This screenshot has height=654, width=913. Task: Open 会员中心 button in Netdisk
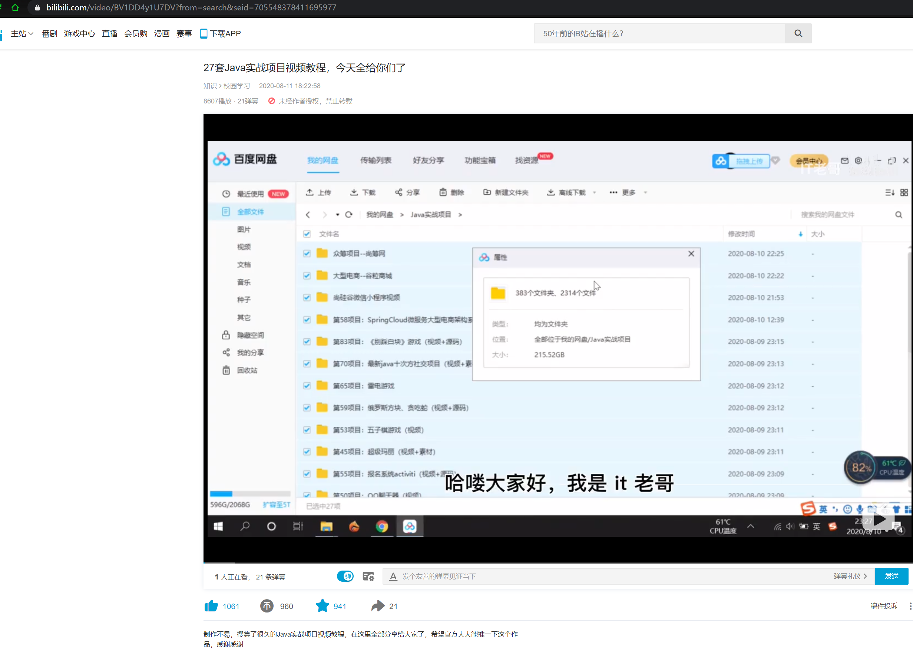(809, 161)
